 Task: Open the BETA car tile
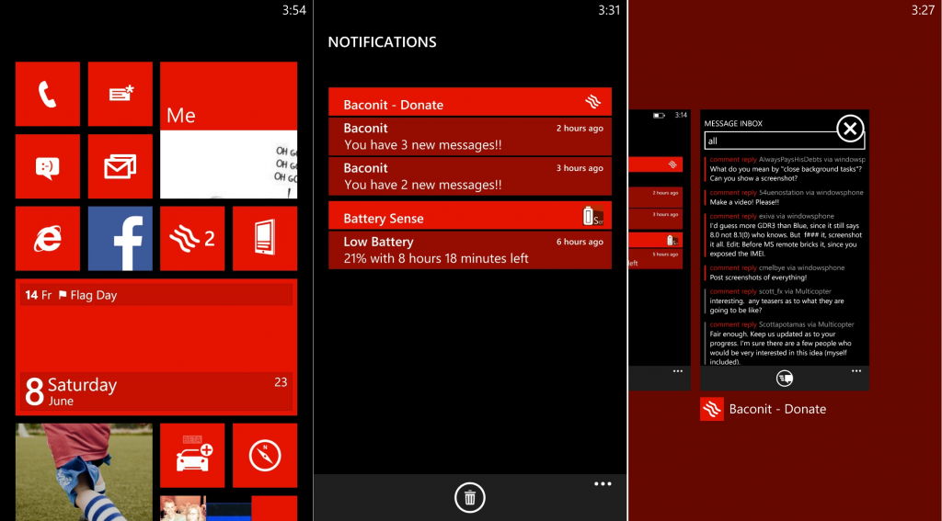[x=192, y=456]
